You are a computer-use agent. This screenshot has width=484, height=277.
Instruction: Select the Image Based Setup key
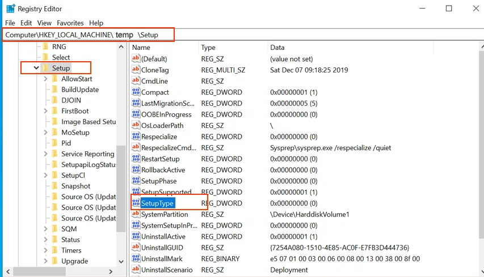coord(89,122)
